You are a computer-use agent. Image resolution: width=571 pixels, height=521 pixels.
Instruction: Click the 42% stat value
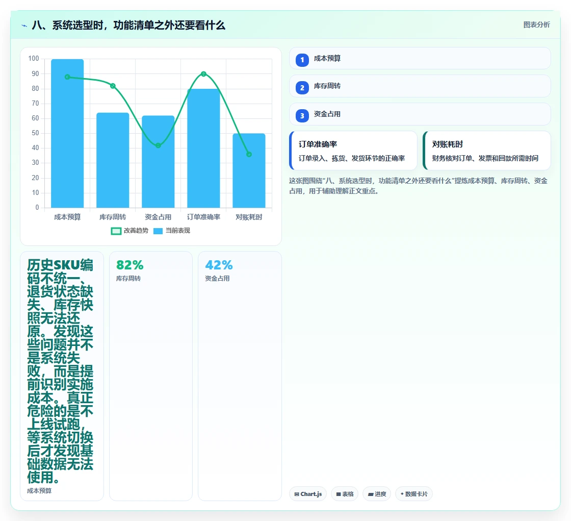click(x=219, y=265)
